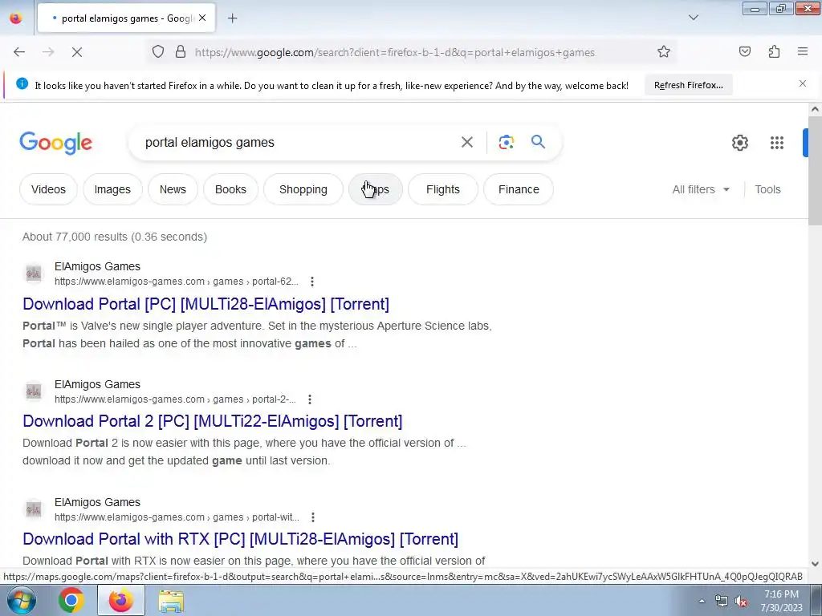The image size is (822, 616).
Task: Clear the Google search box text
Action: point(467,142)
